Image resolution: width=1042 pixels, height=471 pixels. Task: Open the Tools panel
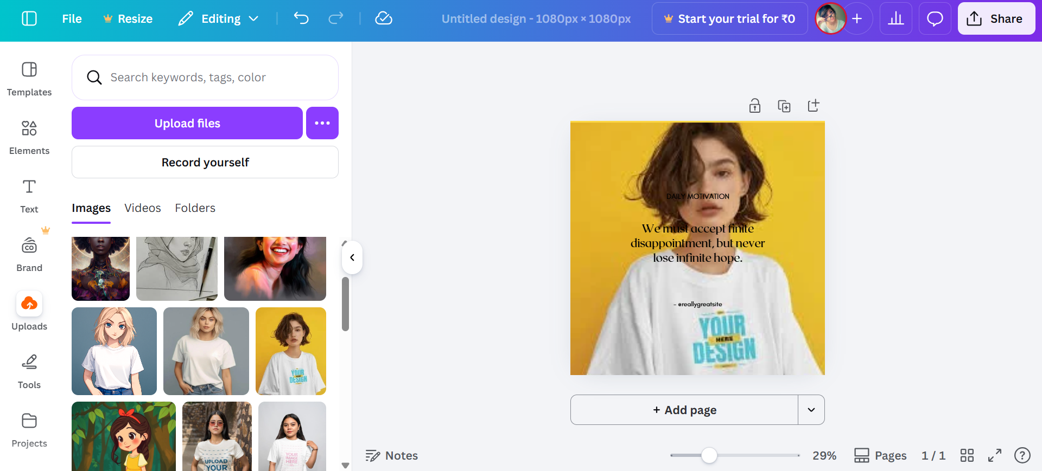point(29,372)
